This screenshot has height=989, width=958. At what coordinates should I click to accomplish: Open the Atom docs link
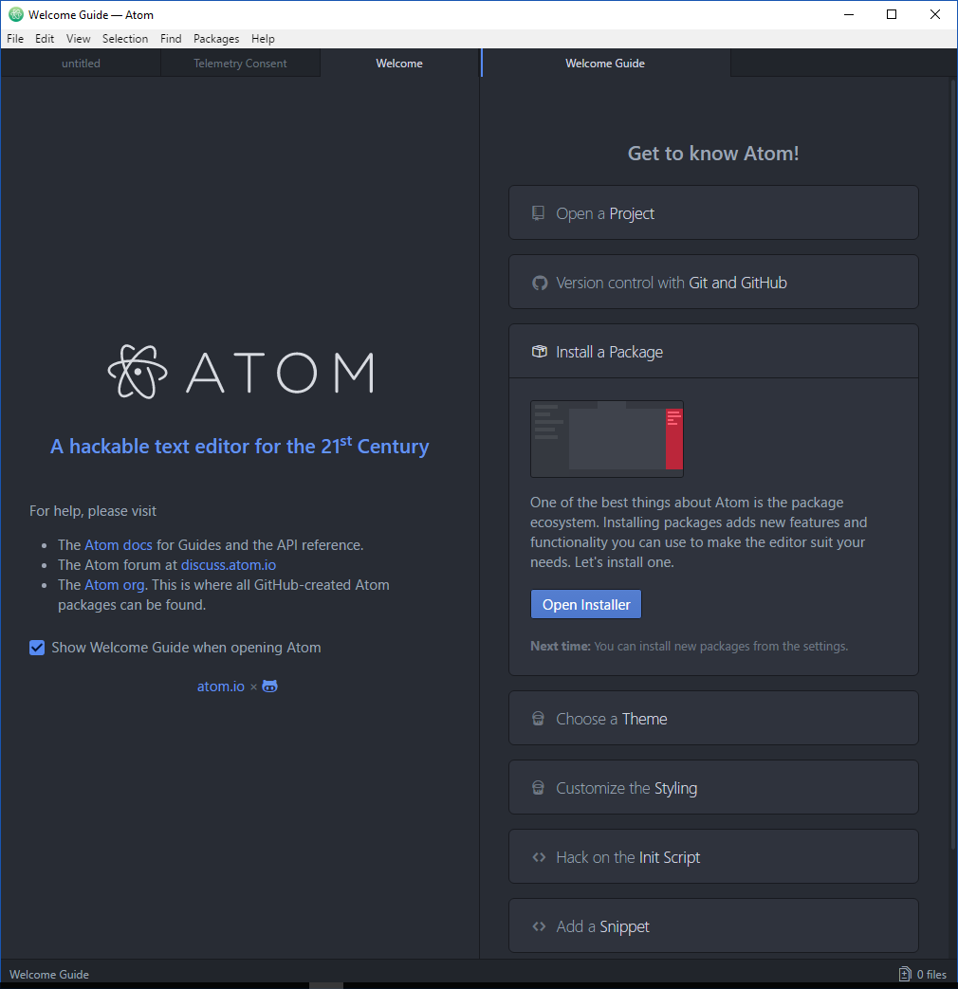pyautogui.click(x=118, y=545)
